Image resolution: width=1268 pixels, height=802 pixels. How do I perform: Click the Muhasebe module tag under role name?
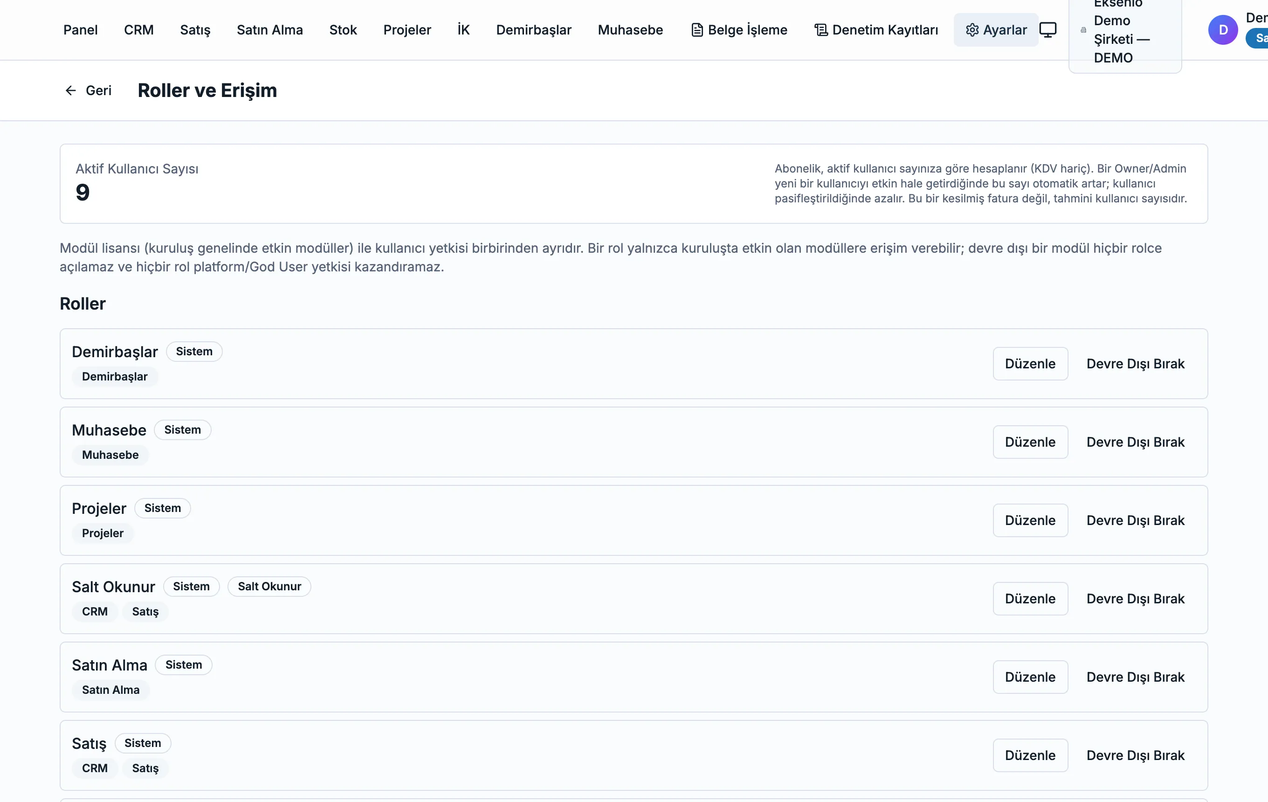(x=110, y=456)
